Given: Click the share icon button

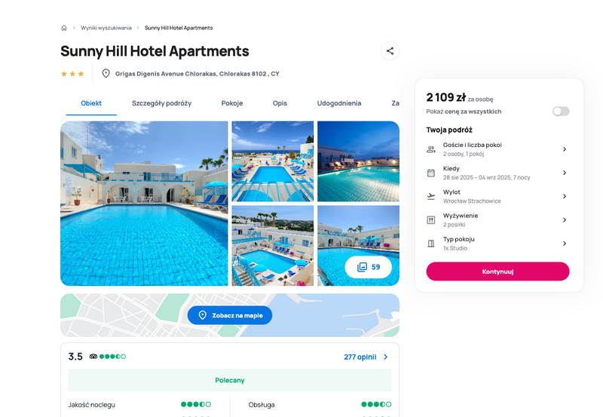Looking at the screenshot, I should [390, 51].
